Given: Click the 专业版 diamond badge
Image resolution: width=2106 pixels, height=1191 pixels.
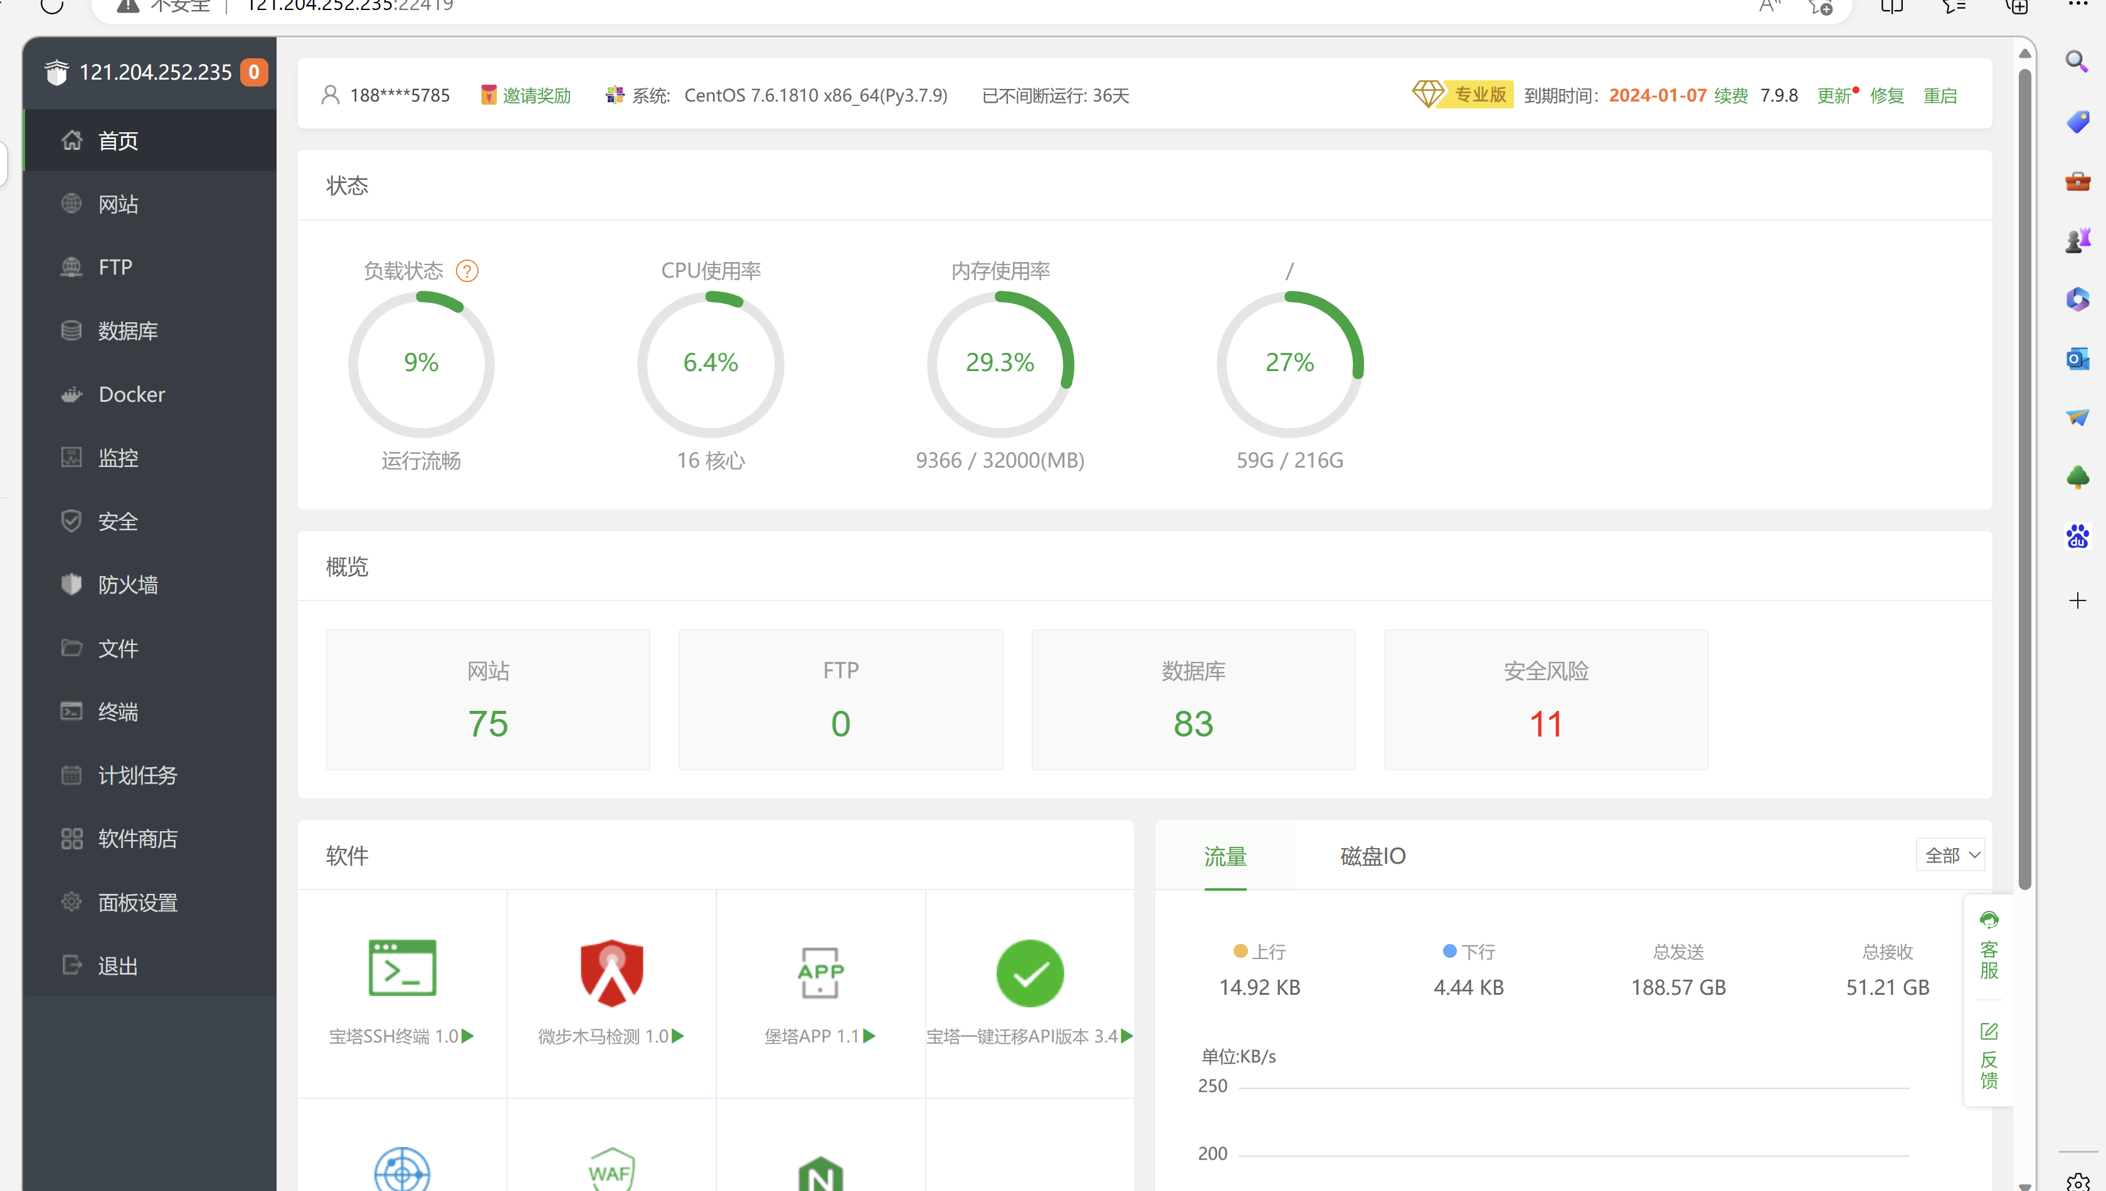Looking at the screenshot, I should click(x=1463, y=94).
